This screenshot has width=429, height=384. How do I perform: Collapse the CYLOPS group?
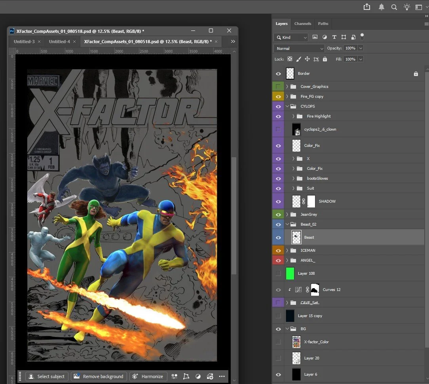click(x=287, y=106)
